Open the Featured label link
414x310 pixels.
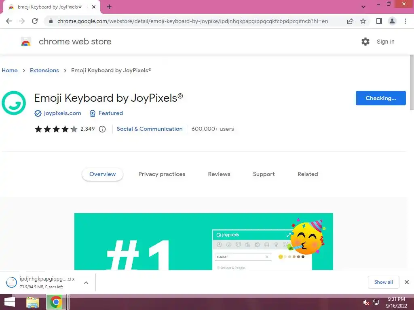(111, 113)
